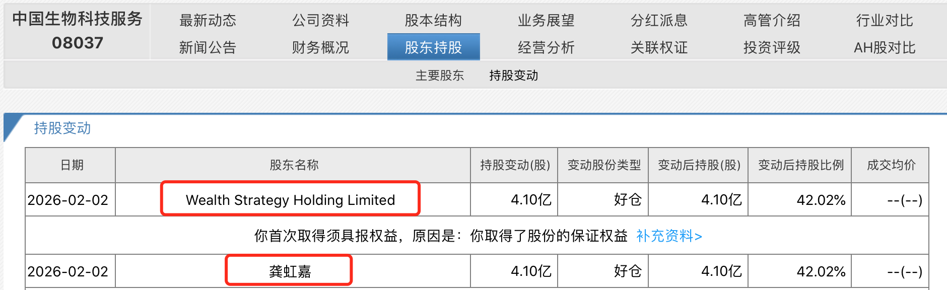Open the 股本结构 section
The width and height of the screenshot is (947, 290).
coord(433,20)
